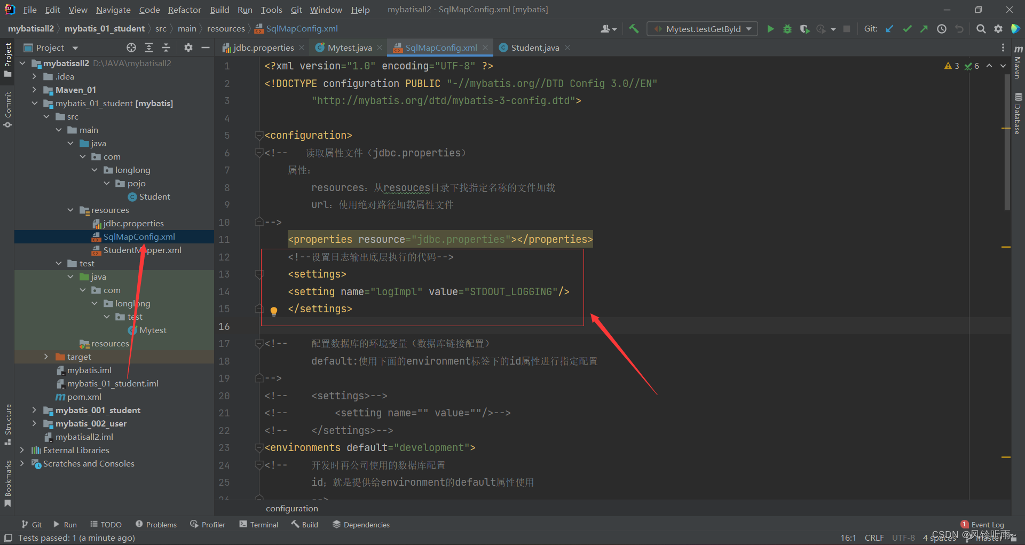1025x545 pixels.
Task: Open the Navigate menu
Action: pos(113,10)
